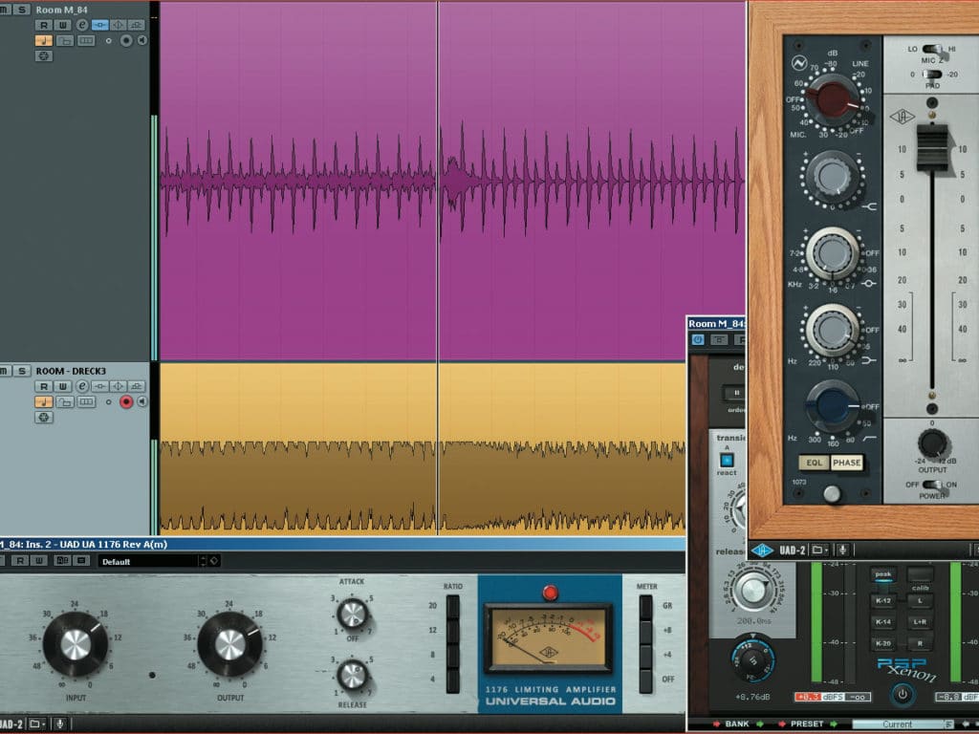This screenshot has width=979, height=734.
Task: Click the 1073 OUTPUT trim knob
Action: coord(932,443)
